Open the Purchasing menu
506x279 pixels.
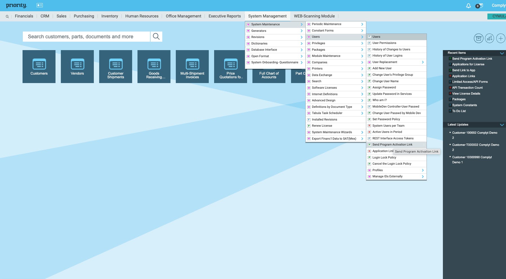84,16
